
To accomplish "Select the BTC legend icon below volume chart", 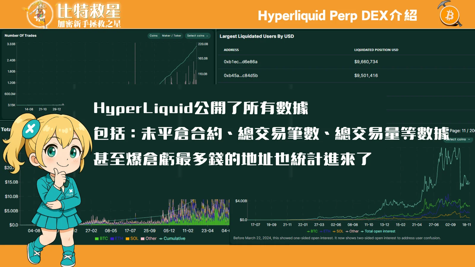I will pyautogui.click(x=96, y=238).
